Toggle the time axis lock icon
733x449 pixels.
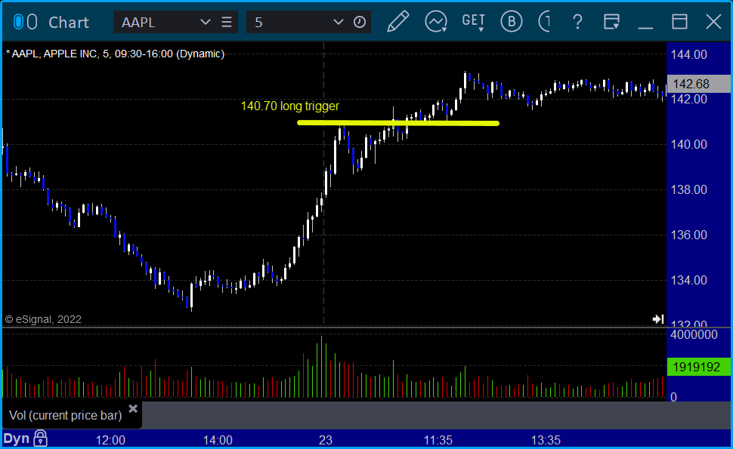pyautogui.click(x=40, y=438)
